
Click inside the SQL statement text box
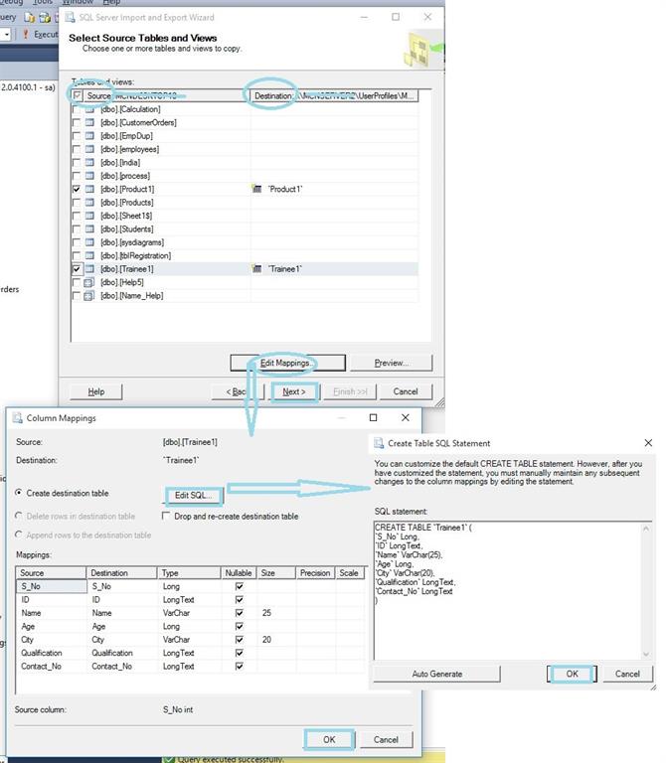point(508,591)
